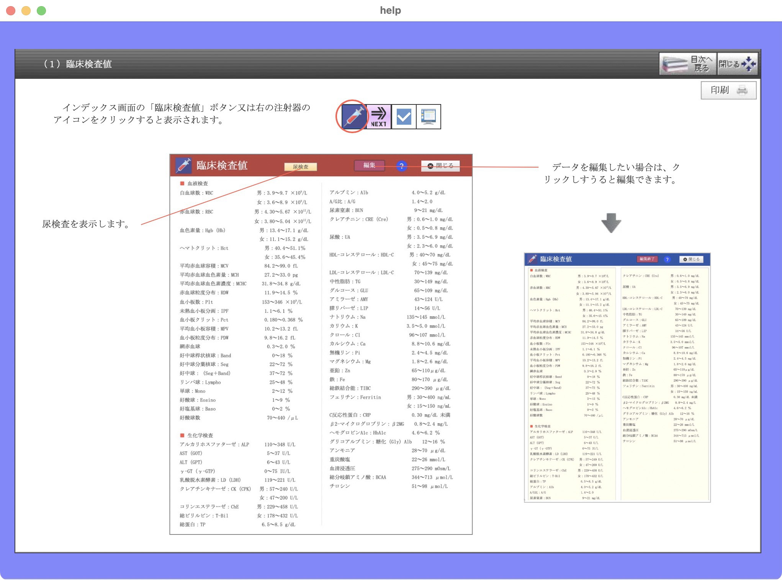Click the small edit-mode screenshot thumbnail
782x580 pixels.
coord(617,377)
